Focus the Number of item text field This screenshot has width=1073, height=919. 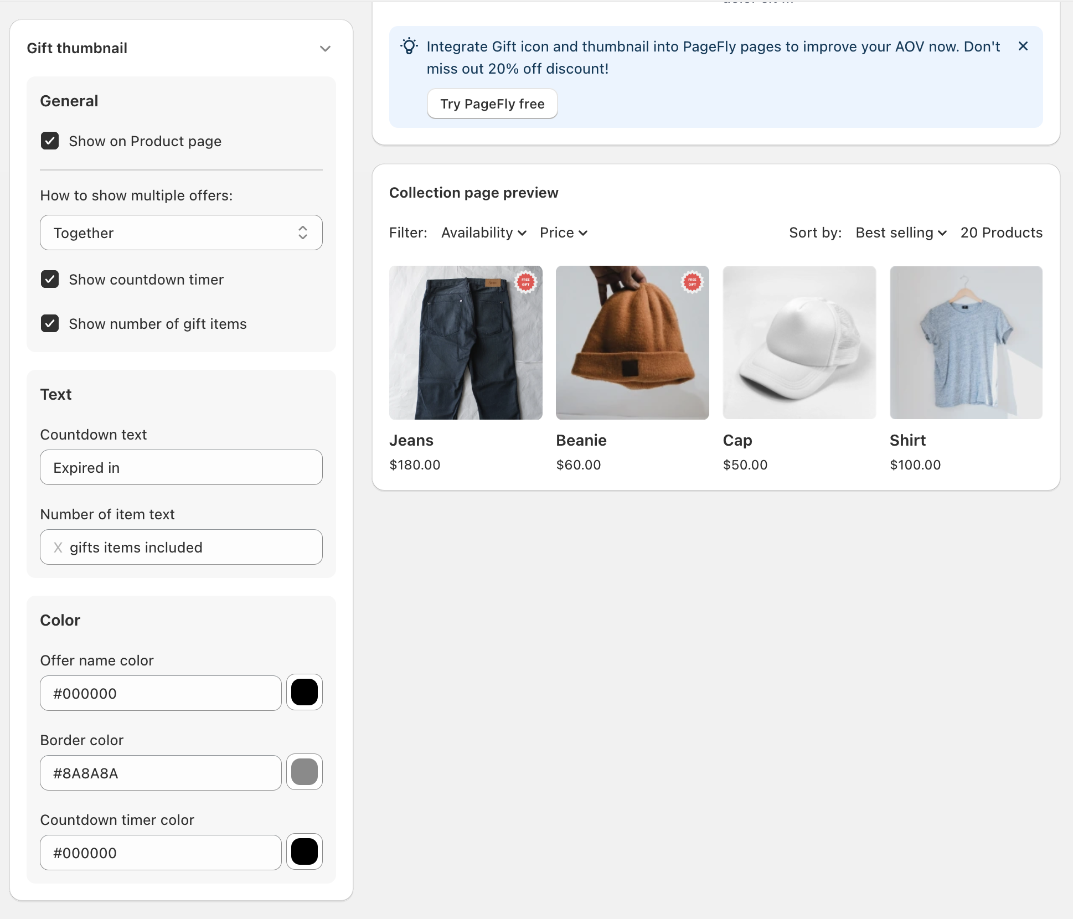pos(188,548)
